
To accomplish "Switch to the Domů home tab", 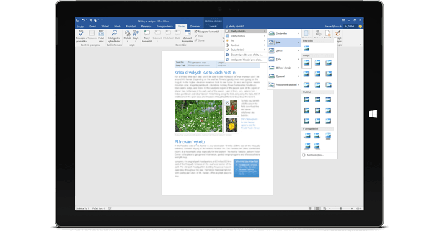I will pyautogui.click(x=92, y=27).
